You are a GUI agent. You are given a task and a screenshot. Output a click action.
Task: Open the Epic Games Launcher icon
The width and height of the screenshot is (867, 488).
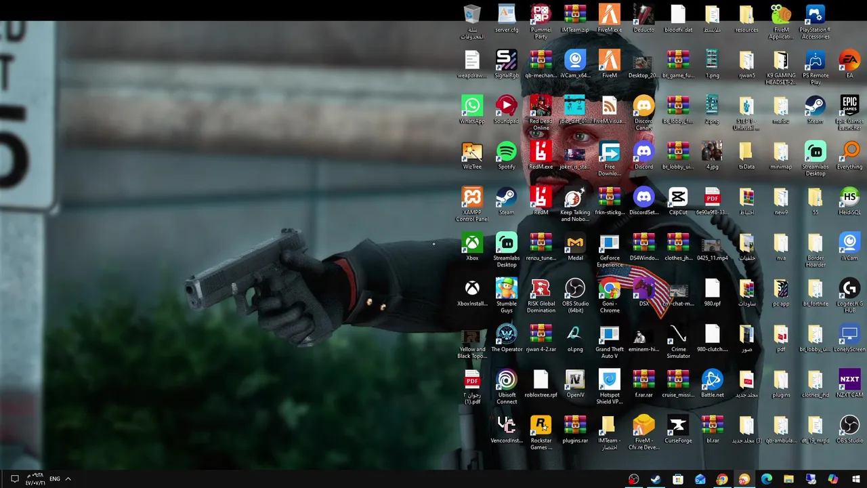[849, 113]
